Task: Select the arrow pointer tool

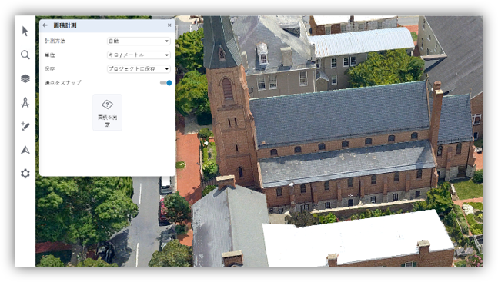Action: tap(25, 31)
